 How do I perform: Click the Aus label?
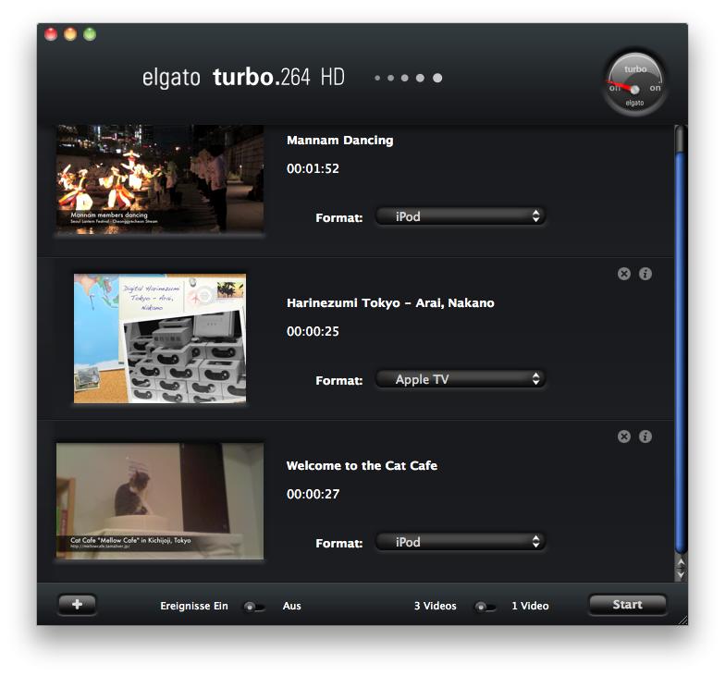(x=292, y=607)
